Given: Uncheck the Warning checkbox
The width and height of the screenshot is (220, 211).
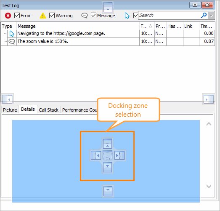Looking at the screenshot, I should (x=52, y=16).
